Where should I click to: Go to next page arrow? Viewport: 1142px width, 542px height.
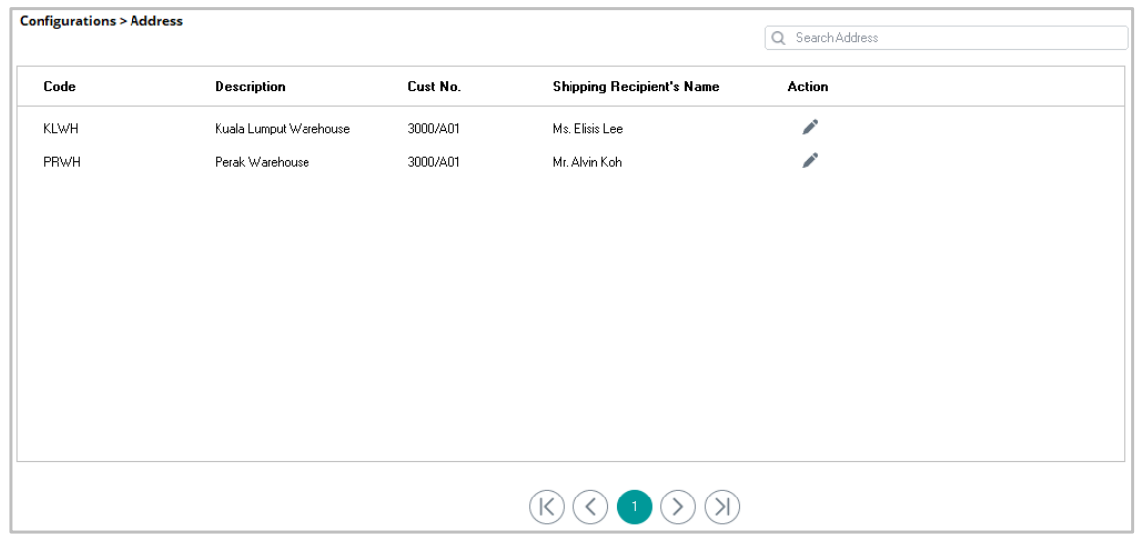pyautogui.click(x=678, y=506)
